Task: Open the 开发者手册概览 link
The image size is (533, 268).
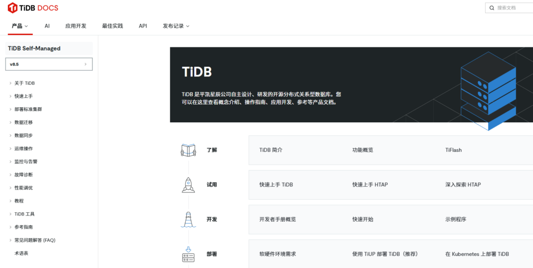Action: tap(278, 220)
